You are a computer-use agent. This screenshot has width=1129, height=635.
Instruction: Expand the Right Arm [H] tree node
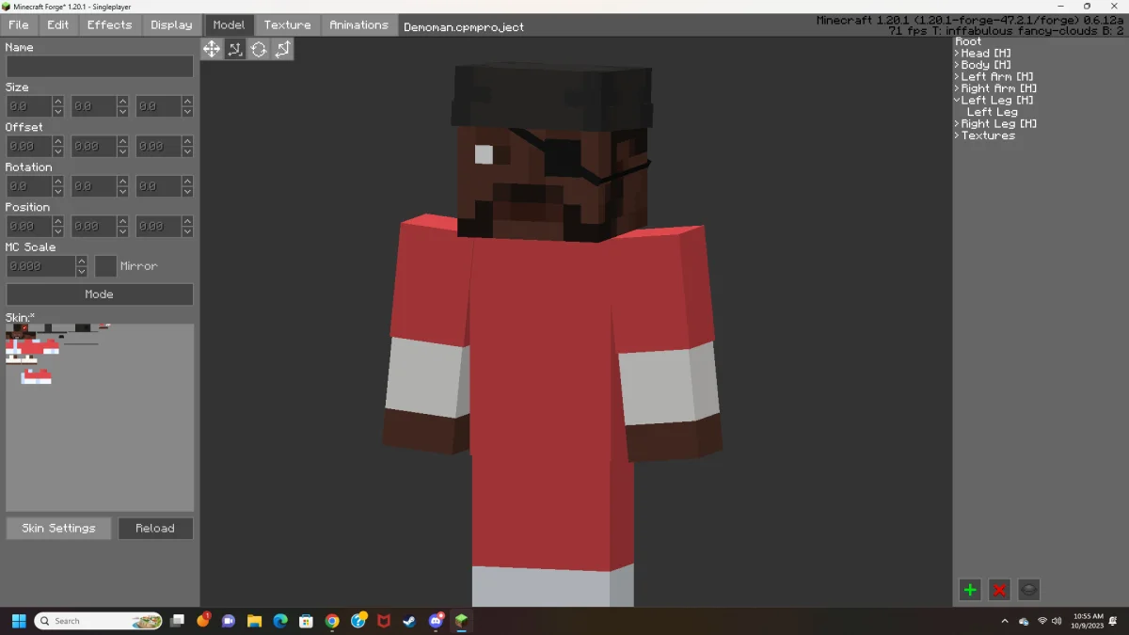(957, 88)
